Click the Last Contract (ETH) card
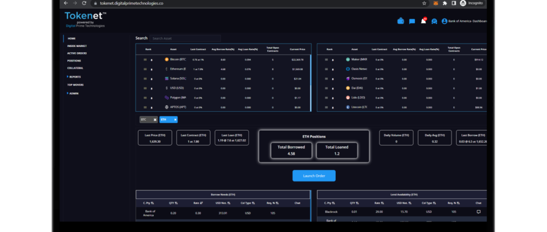Image resolution: width=547 pixels, height=232 pixels. 193,137
